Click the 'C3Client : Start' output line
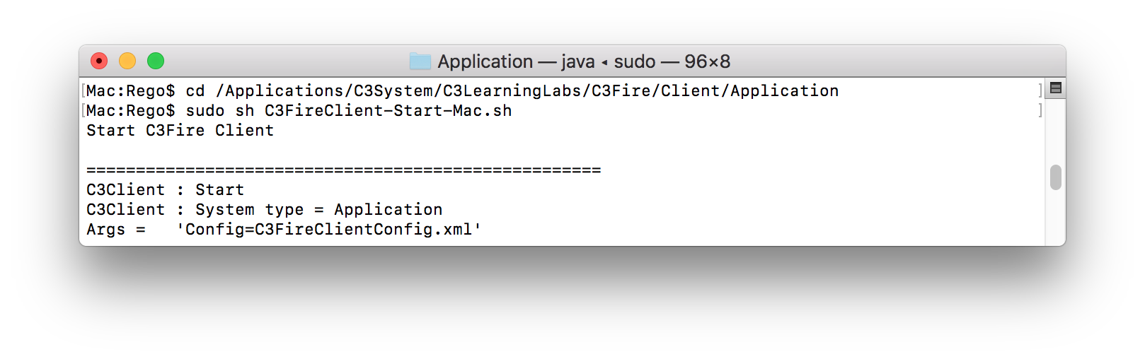The image size is (1145, 359). (x=165, y=190)
